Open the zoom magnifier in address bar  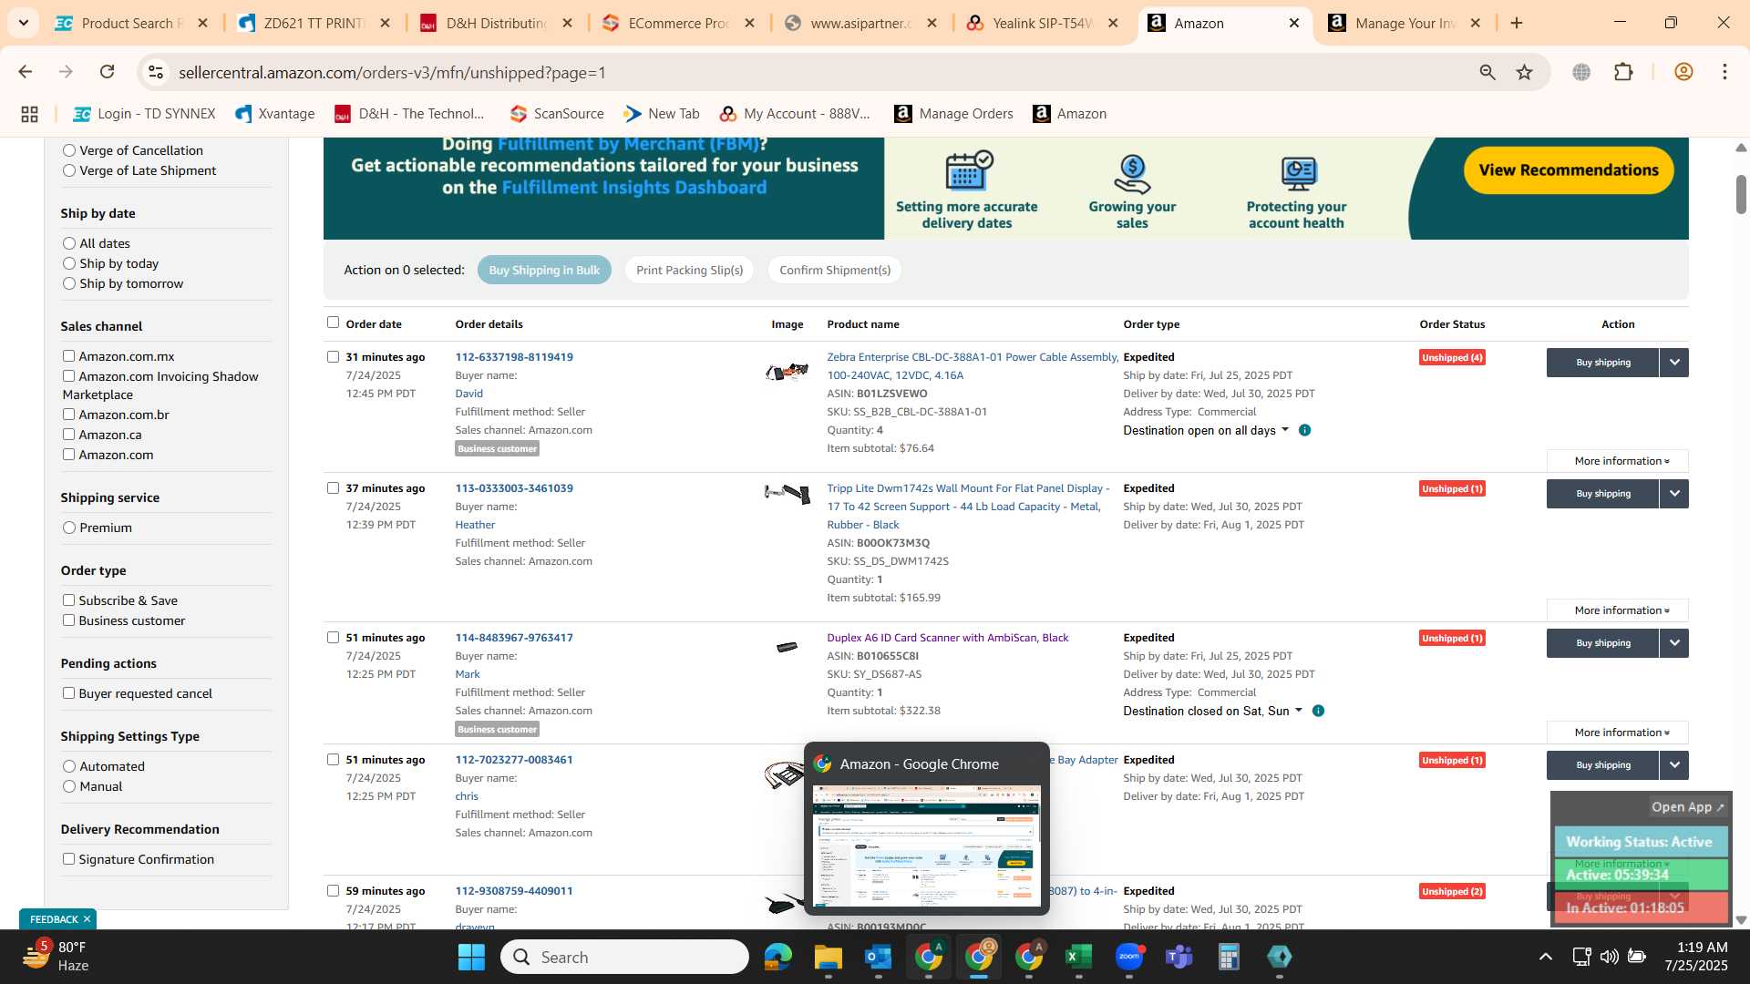[1487, 72]
